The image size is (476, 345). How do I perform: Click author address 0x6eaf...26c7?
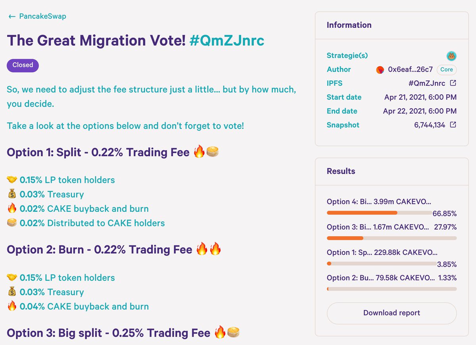[411, 69]
